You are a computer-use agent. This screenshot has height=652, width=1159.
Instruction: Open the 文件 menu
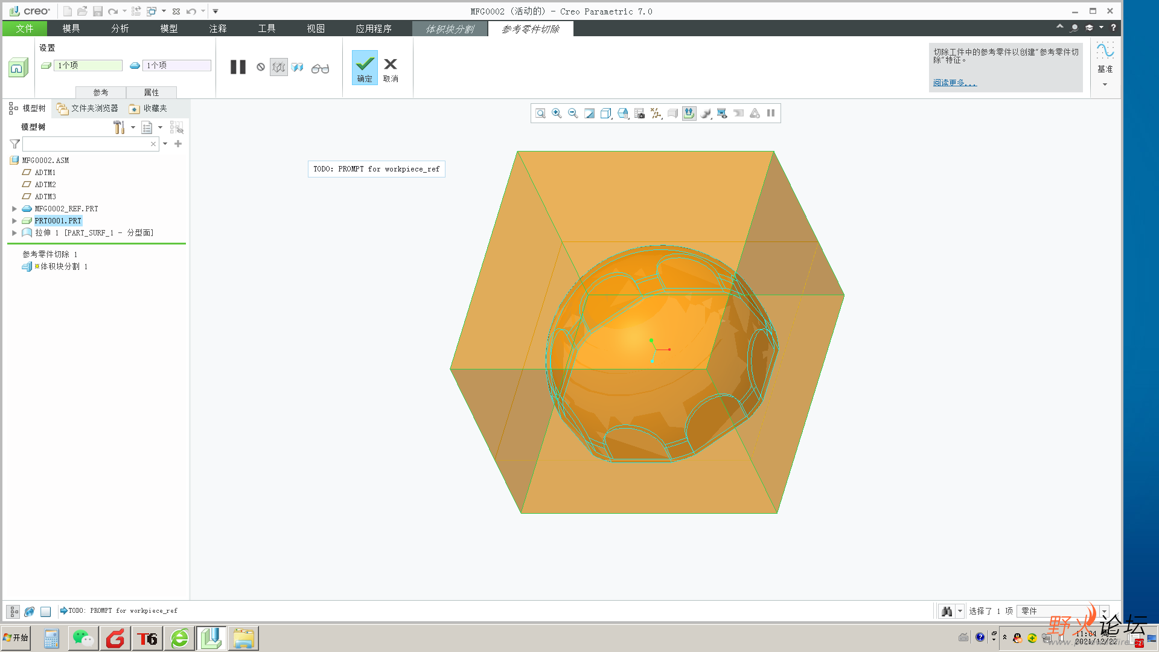[x=24, y=28]
